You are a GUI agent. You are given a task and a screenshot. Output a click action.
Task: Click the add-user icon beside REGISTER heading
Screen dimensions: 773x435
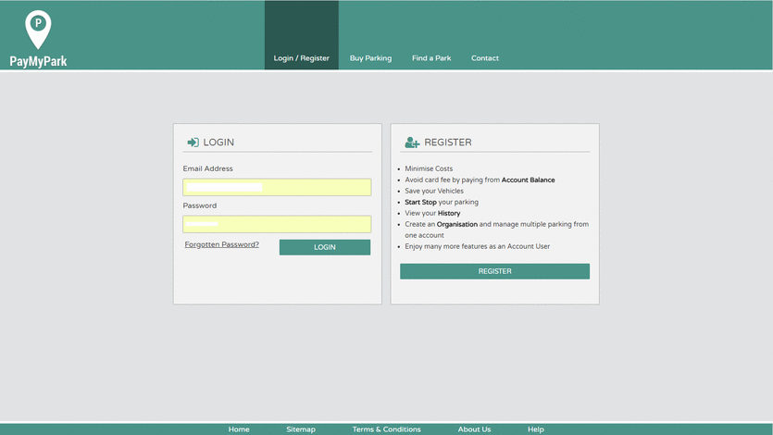412,143
